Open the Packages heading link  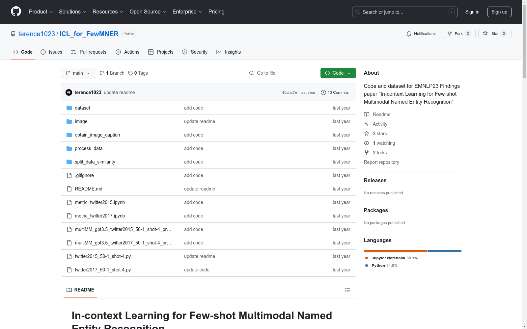tap(376, 210)
